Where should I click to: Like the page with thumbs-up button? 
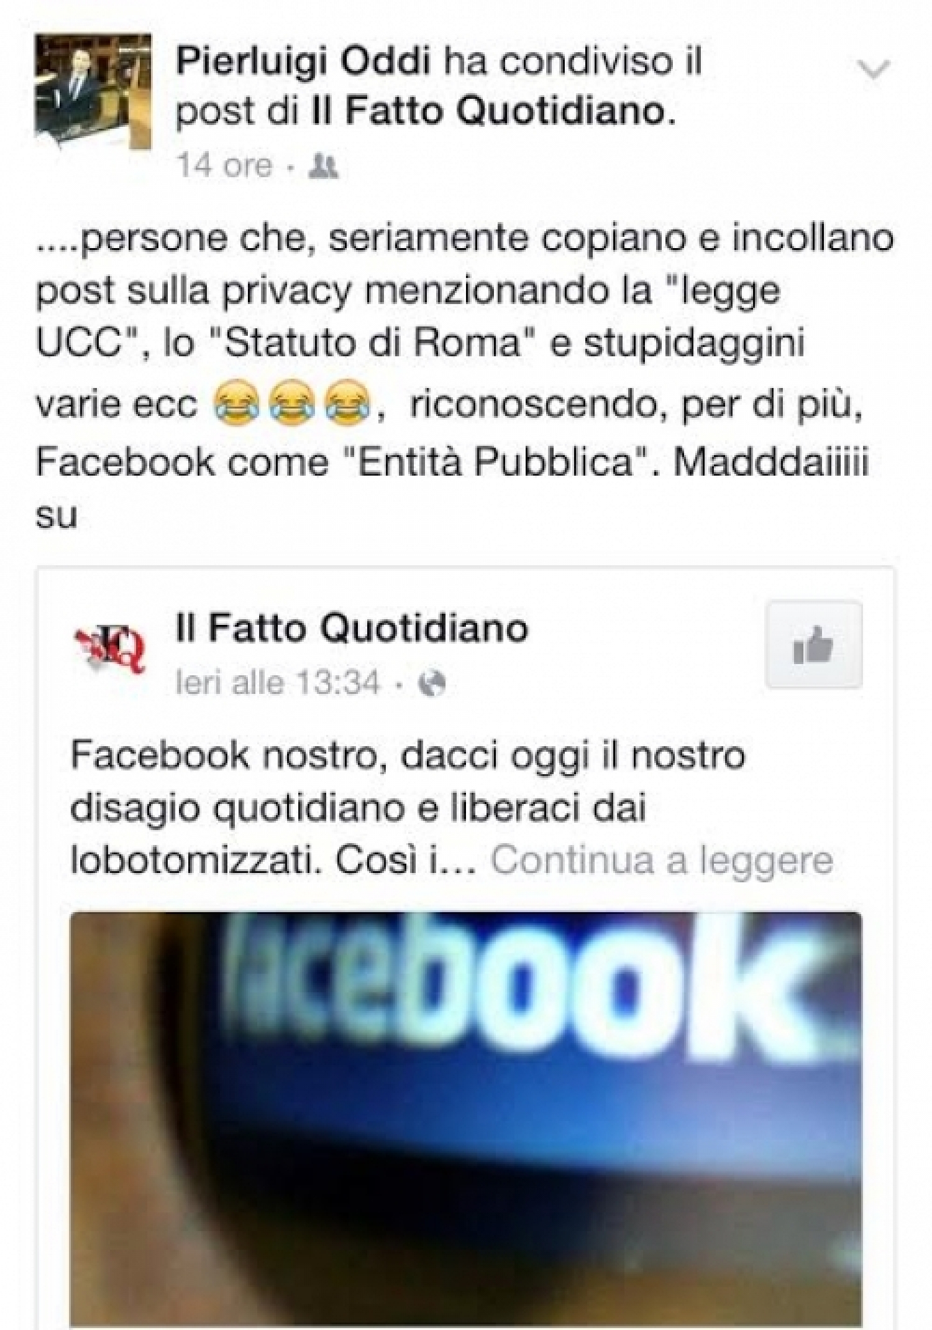[x=813, y=644]
